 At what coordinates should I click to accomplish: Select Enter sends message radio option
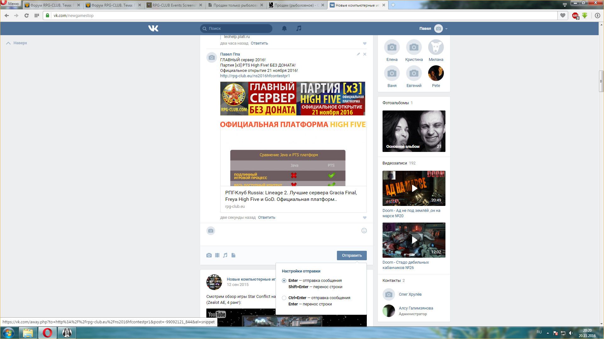click(x=284, y=281)
